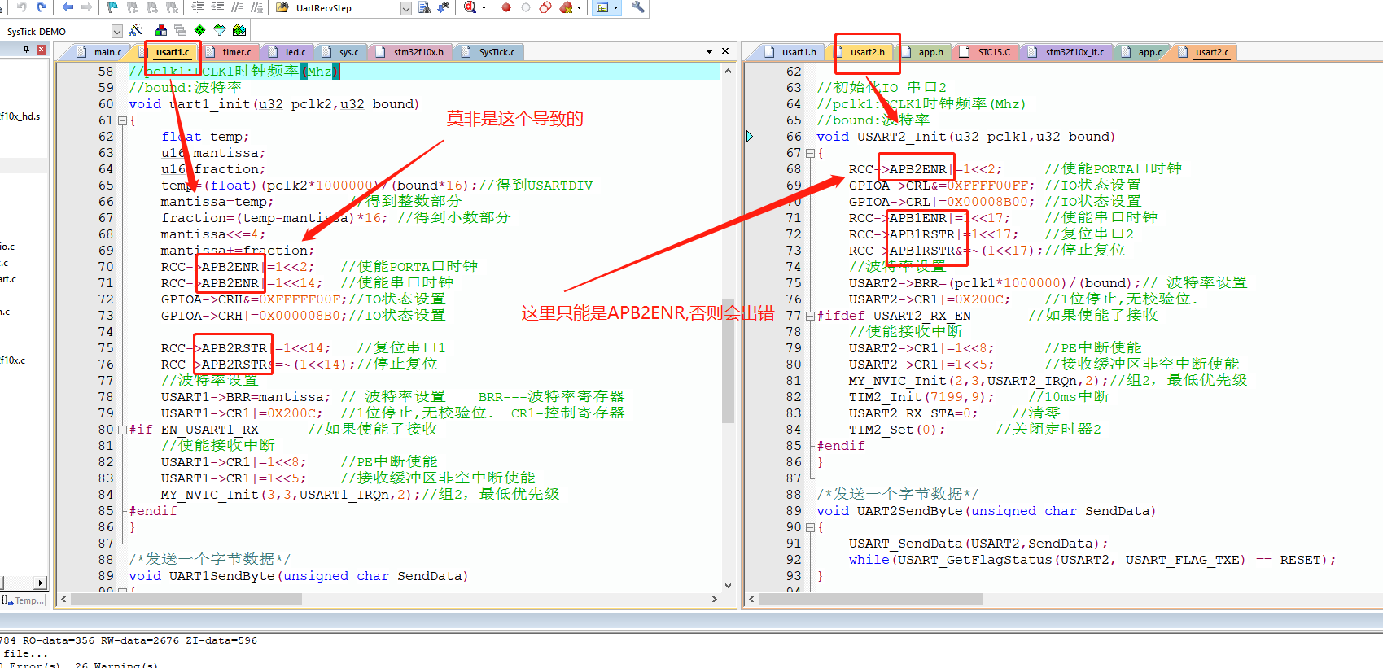Navigate forwards with the gray right arrow

87,7
